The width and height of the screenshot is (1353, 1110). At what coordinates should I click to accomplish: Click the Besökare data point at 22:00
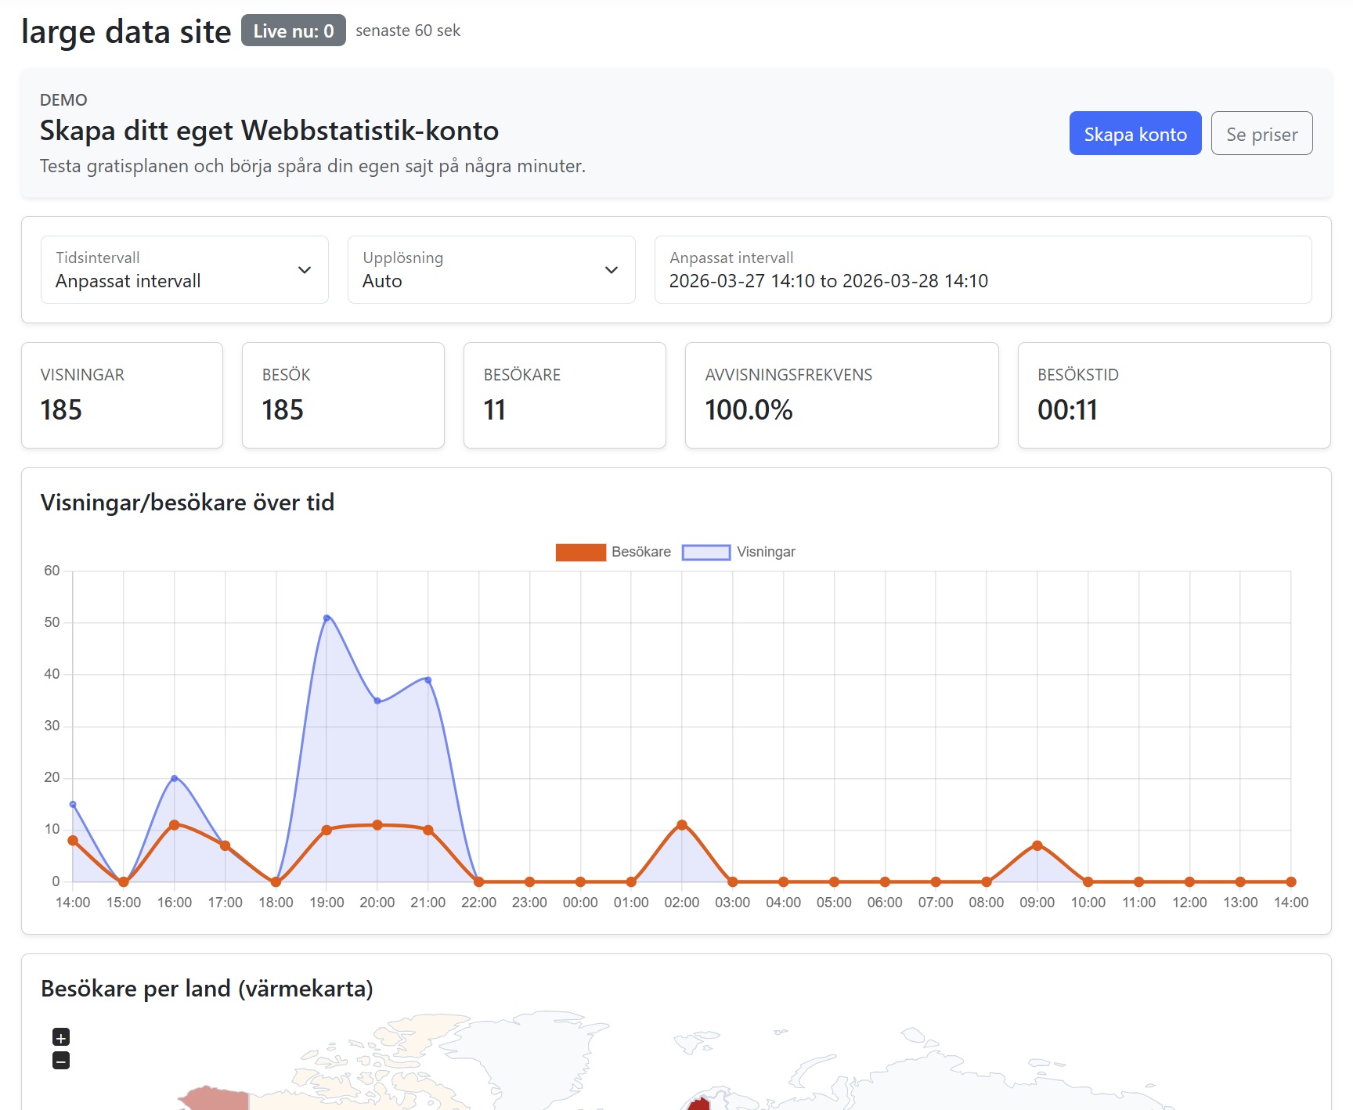click(479, 882)
